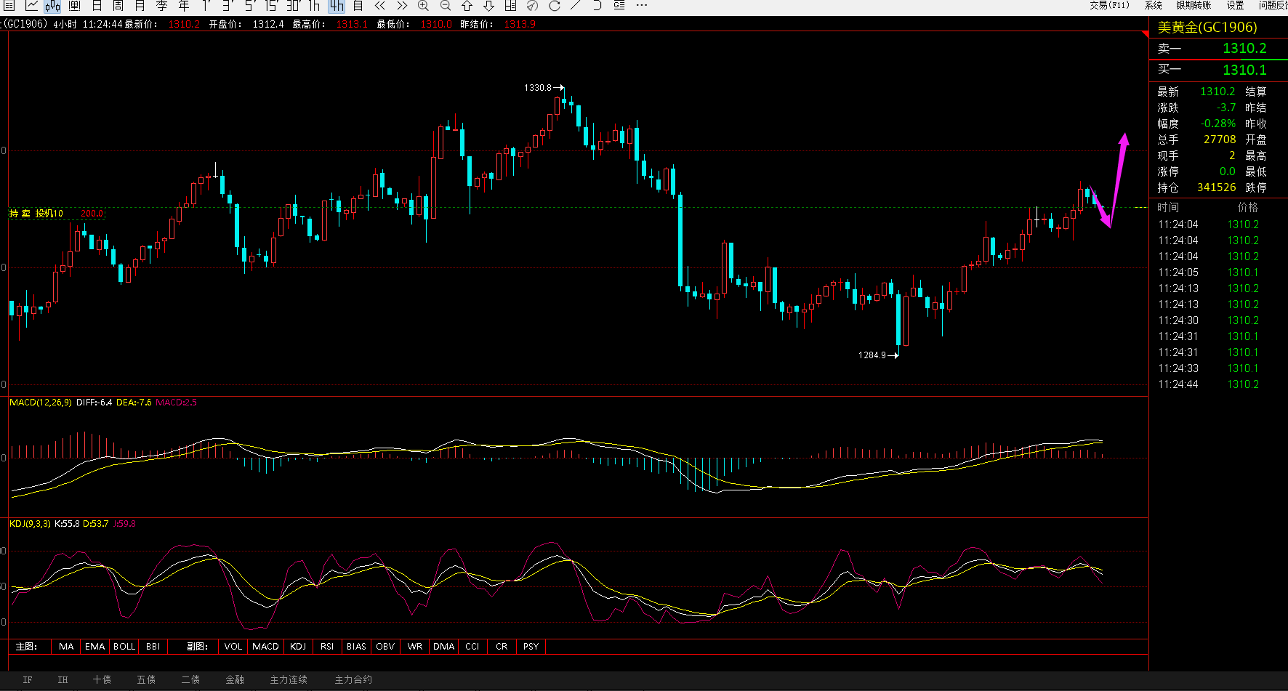Screen dimensions: 1288x691
Task: Toggle the 4h timeframe button
Action: [336, 6]
